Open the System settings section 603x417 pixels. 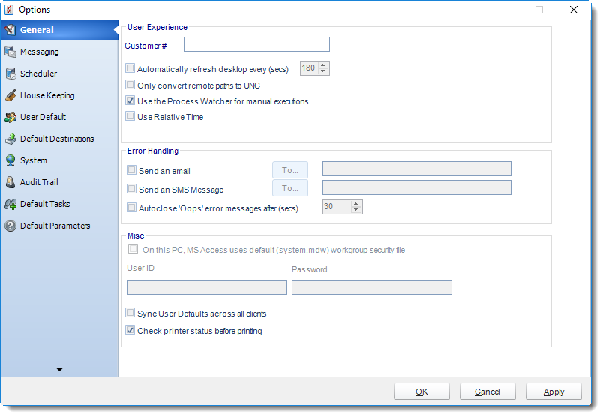click(x=59, y=160)
